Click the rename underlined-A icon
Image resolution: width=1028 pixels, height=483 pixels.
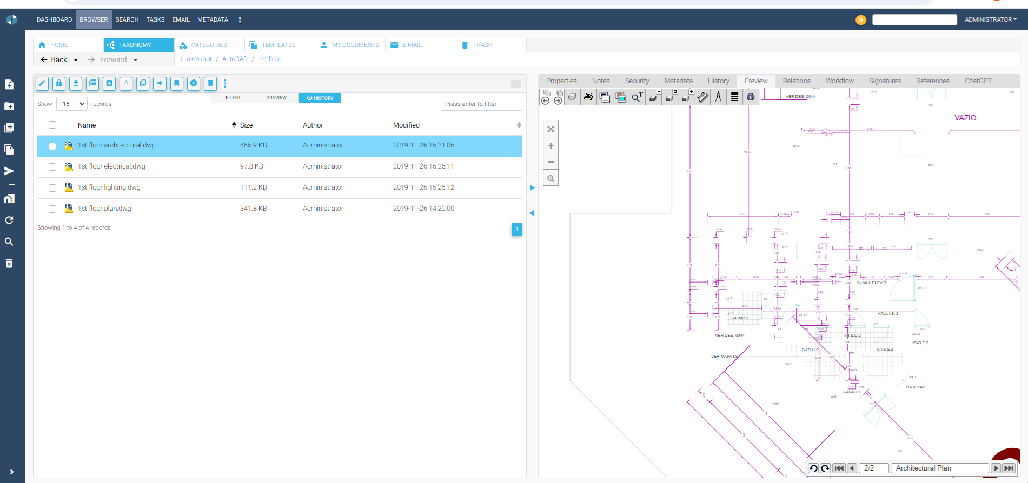(x=126, y=83)
